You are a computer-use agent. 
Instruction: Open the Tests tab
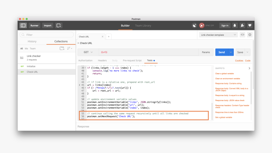click(x=151, y=61)
